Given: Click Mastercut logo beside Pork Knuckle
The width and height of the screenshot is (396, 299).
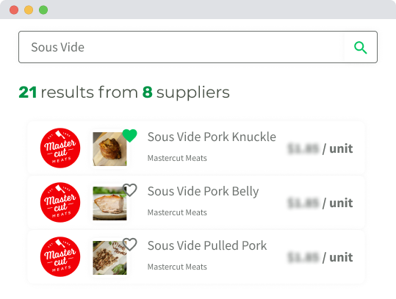Looking at the screenshot, I should pyautogui.click(x=60, y=148).
